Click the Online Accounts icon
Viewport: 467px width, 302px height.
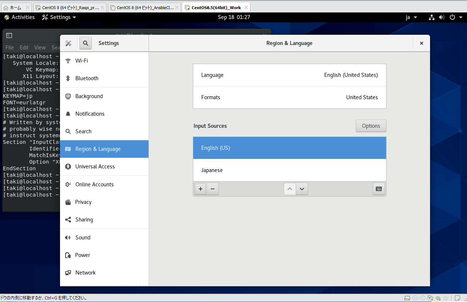pos(68,184)
